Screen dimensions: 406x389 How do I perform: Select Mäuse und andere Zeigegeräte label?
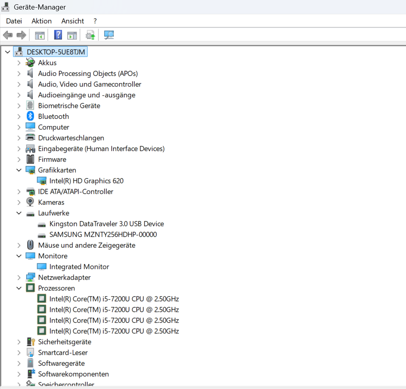tap(87, 245)
